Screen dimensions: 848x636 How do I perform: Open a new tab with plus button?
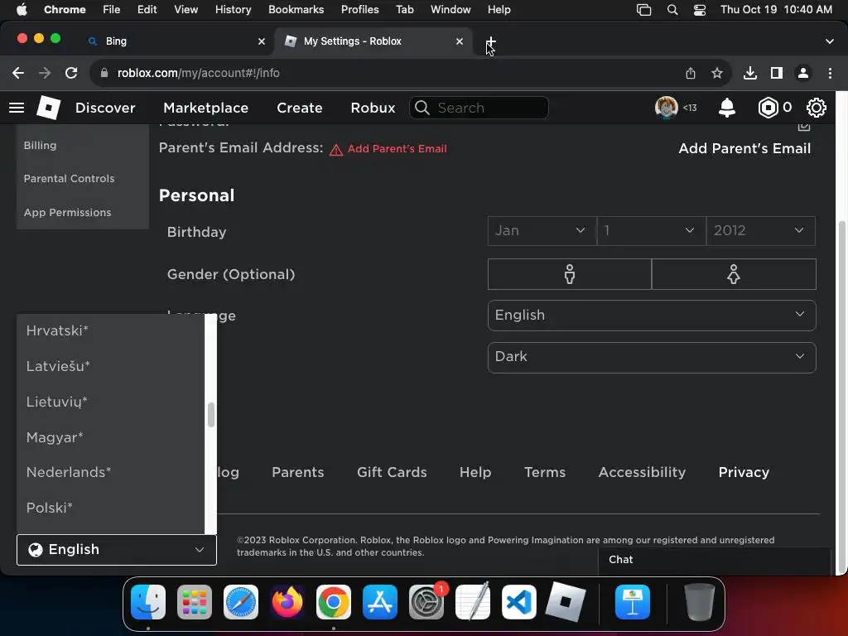click(x=490, y=41)
